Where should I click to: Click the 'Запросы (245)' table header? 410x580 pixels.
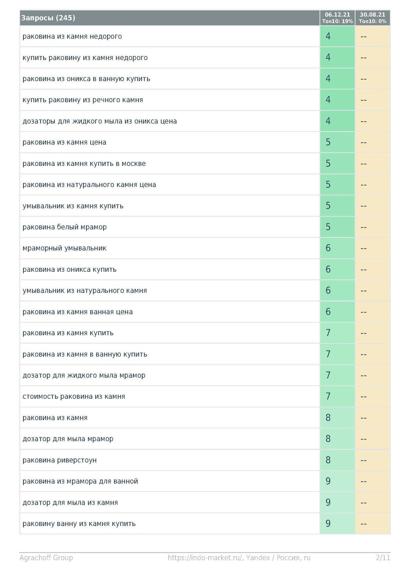[x=48, y=18]
